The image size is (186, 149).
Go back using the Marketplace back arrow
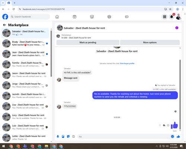[x=4, y=25]
